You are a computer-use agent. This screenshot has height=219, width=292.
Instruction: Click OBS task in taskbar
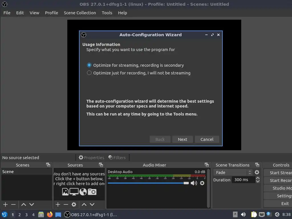coord(90,214)
